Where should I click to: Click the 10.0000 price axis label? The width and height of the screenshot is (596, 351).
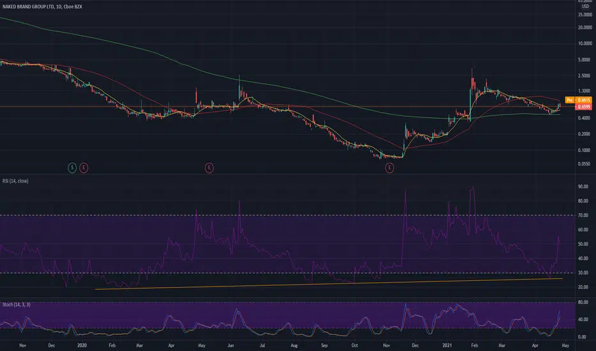coord(584,43)
